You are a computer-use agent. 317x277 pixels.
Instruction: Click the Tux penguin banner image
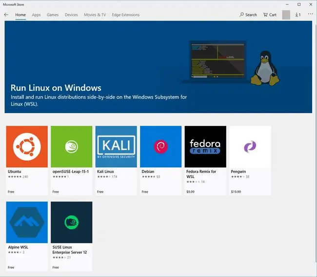pyautogui.click(x=265, y=68)
